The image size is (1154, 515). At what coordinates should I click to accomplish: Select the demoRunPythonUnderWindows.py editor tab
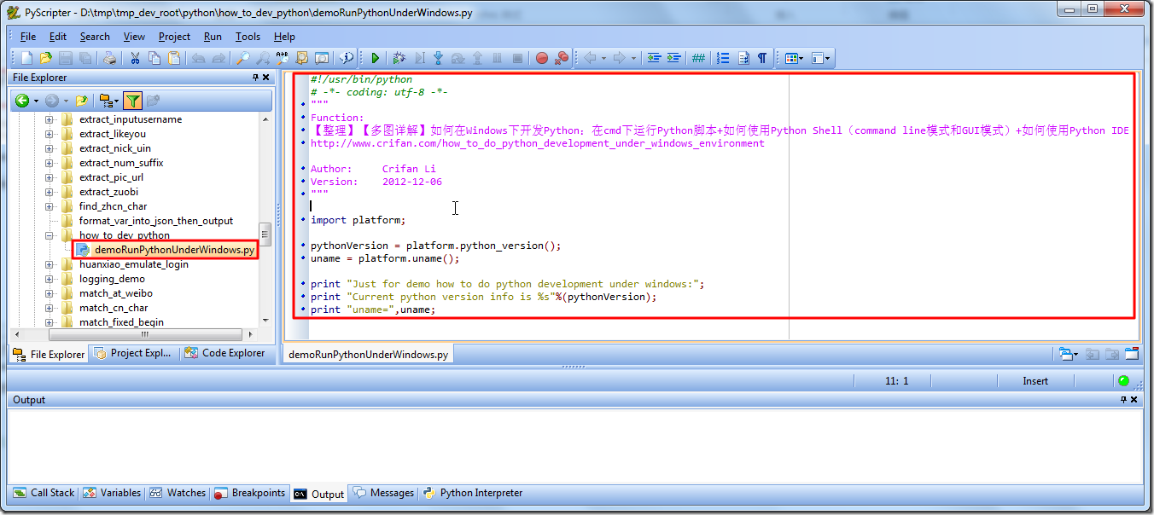368,354
